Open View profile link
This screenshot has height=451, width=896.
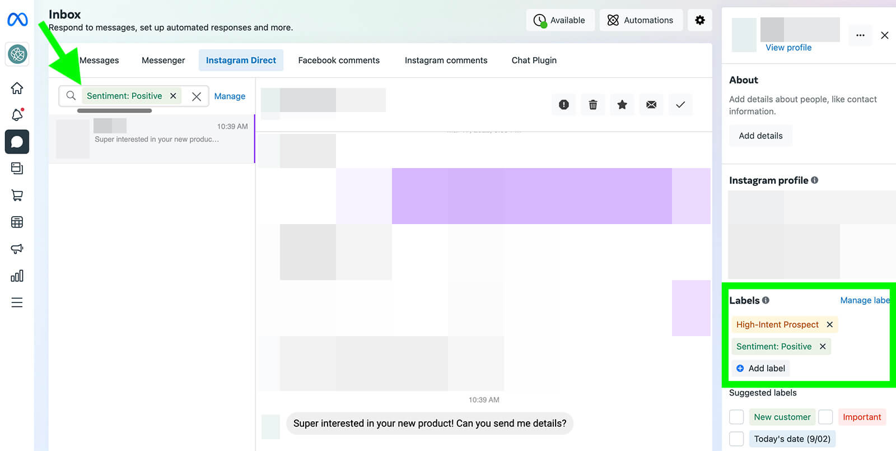[x=788, y=48]
